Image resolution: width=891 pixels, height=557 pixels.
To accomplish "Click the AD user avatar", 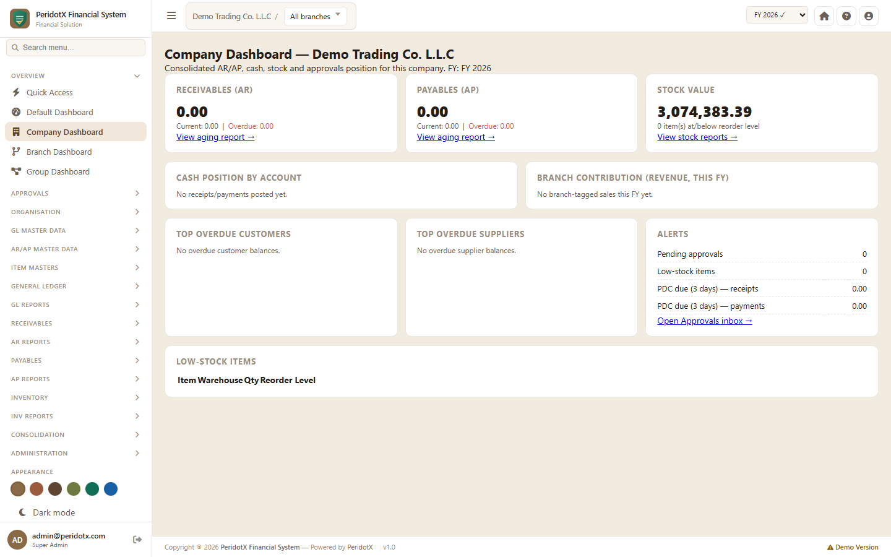I will click(x=17, y=540).
